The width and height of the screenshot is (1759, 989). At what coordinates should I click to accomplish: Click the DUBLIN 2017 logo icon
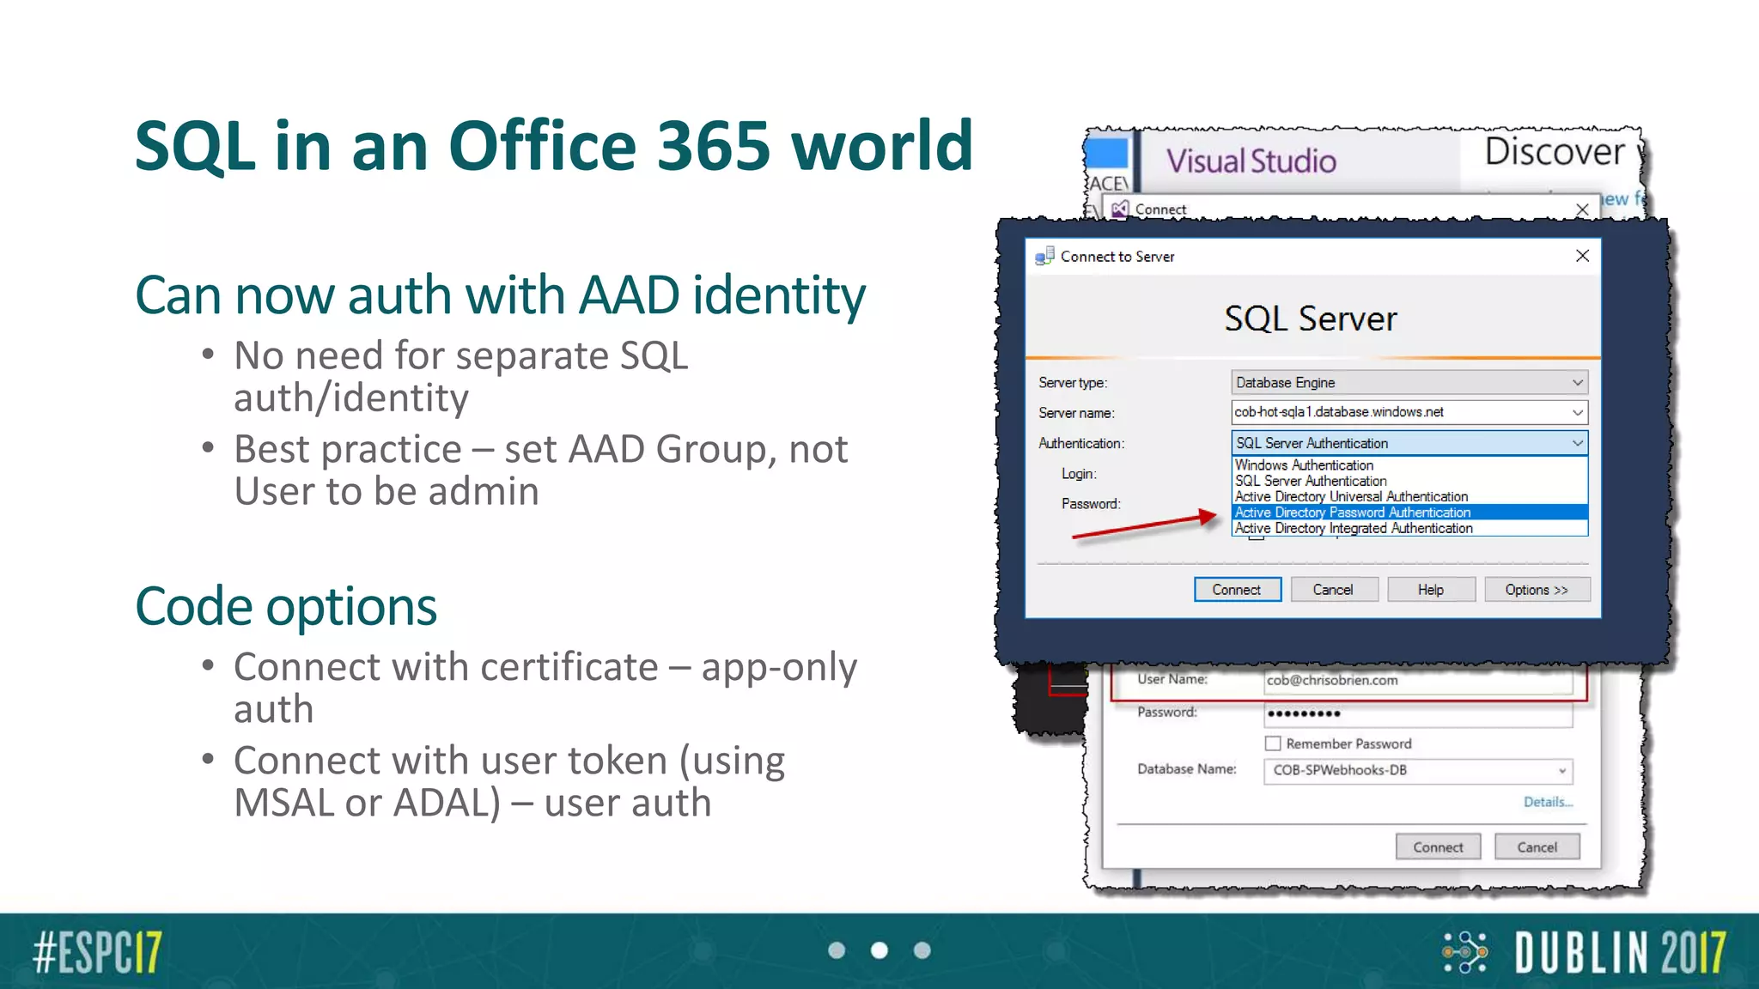pyautogui.click(x=1464, y=952)
